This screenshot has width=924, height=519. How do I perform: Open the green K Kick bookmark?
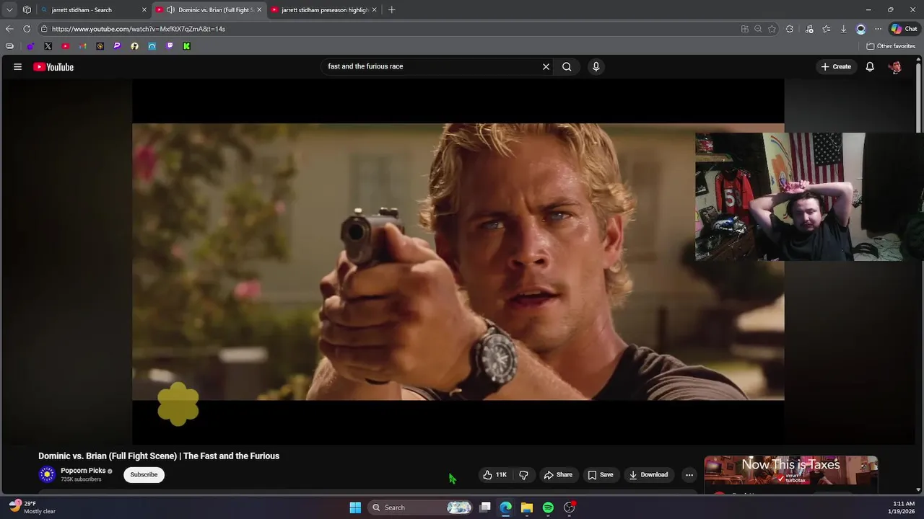click(186, 46)
